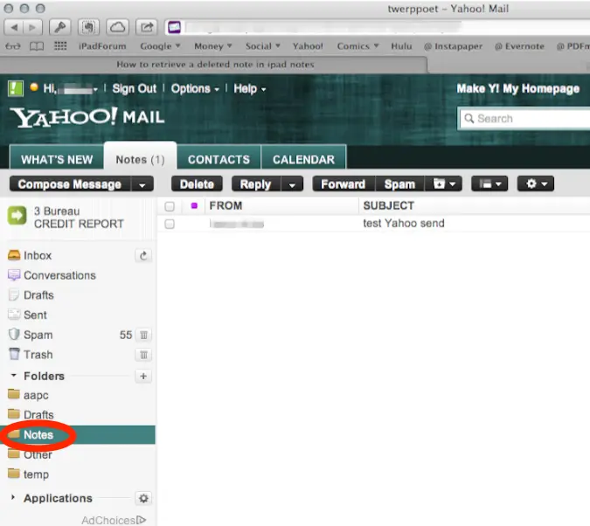This screenshot has height=526, width=590.
Task: Add a new folder with the plus icon
Action: [144, 377]
